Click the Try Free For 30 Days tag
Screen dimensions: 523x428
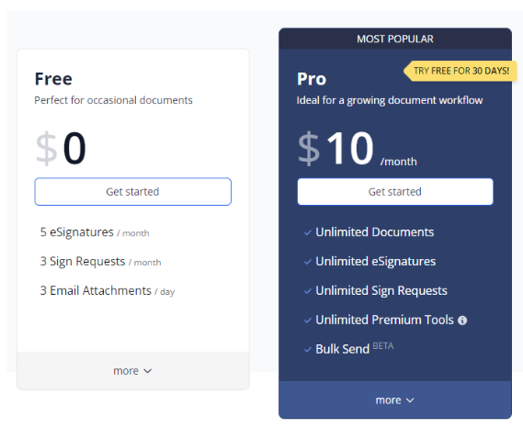point(460,71)
